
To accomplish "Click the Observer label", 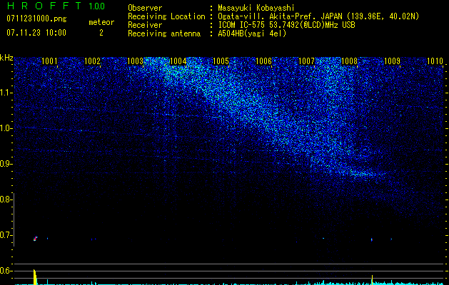I will point(145,8).
